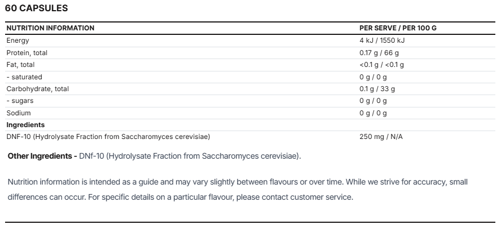This screenshot has width=501, height=229.
Task: Click the 4 kJ / 1550 kJ value
Action: coord(382,41)
